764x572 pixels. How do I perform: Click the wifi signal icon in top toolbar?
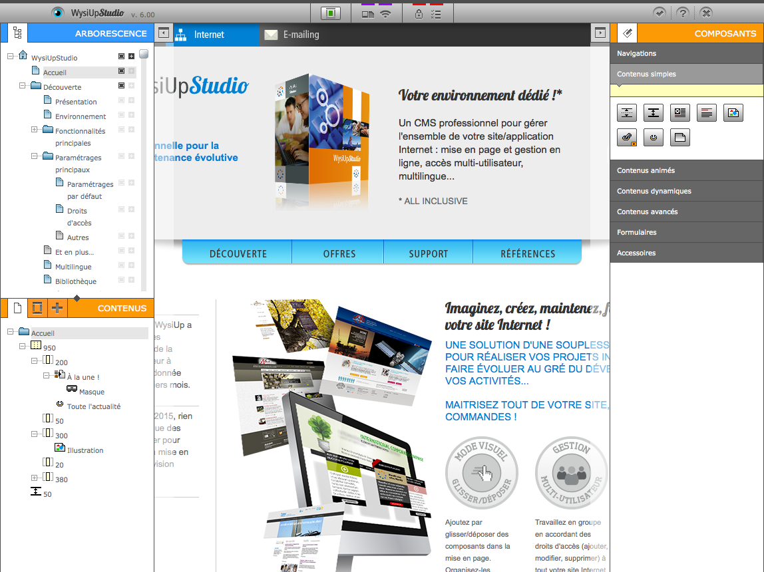click(385, 13)
